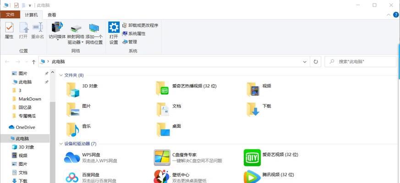
Task: Click the forward navigation arrow
Action: [x=17, y=62]
